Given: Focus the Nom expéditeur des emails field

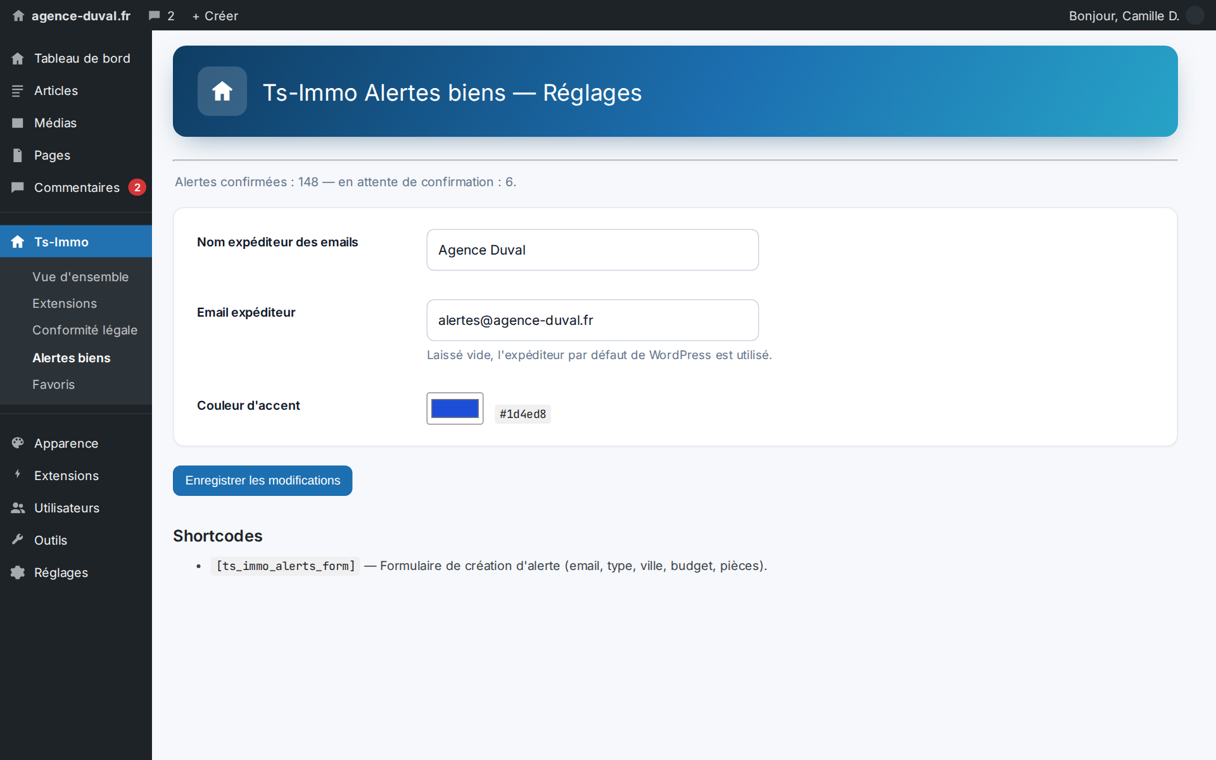Looking at the screenshot, I should click(593, 250).
